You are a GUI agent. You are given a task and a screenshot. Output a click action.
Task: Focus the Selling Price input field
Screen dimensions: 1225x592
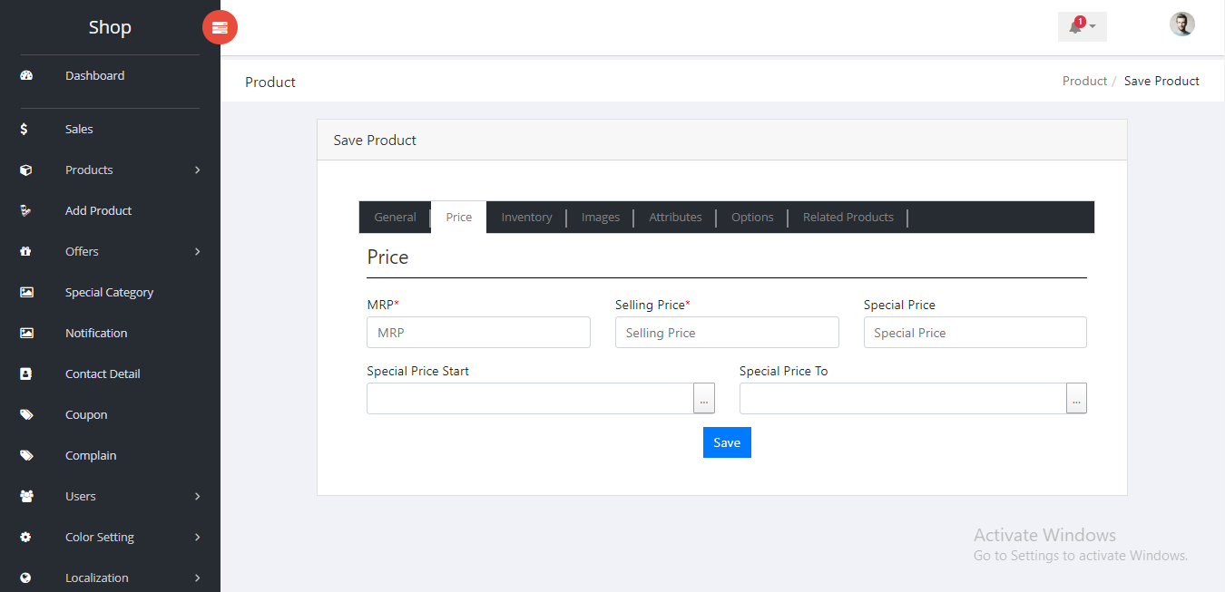(x=726, y=333)
